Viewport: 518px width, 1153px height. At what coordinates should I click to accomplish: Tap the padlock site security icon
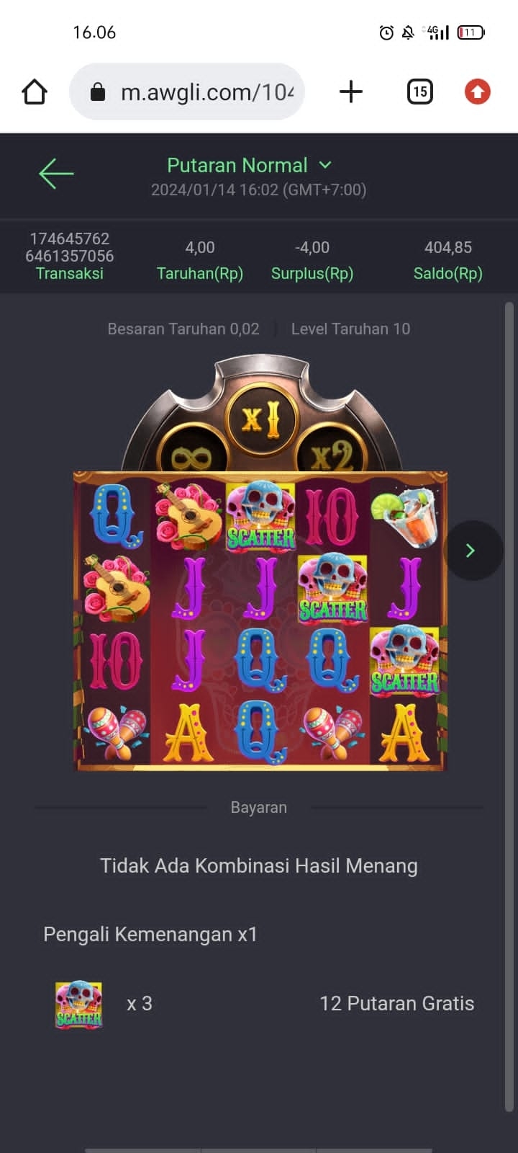[x=98, y=92]
